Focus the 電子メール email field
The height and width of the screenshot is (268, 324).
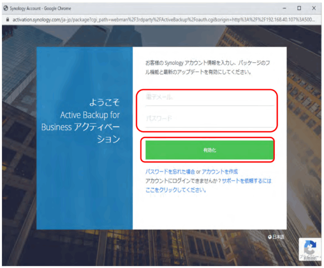pyautogui.click(x=210, y=97)
